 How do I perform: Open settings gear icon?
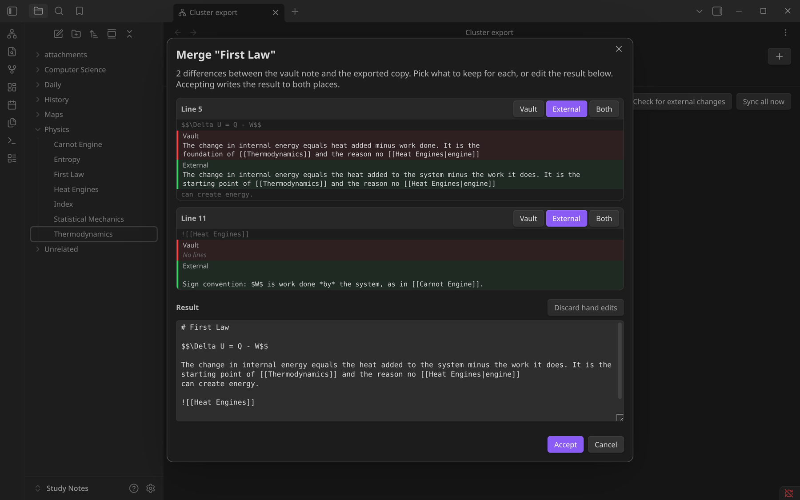(x=151, y=488)
